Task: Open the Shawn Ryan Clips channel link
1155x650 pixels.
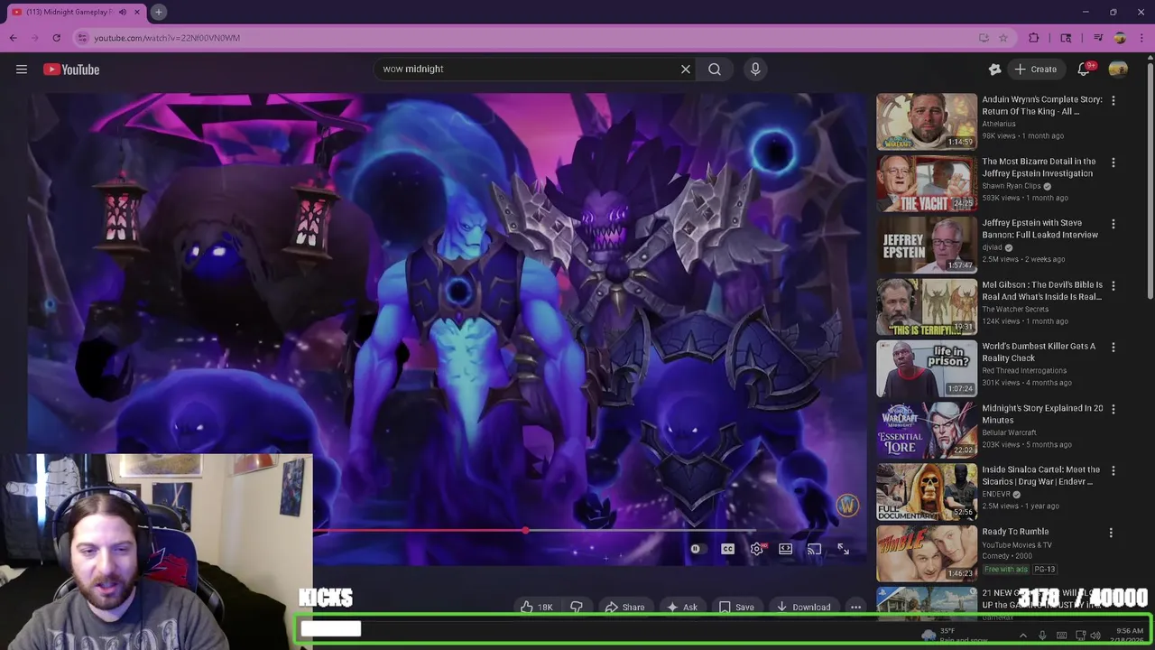Action: tap(1012, 186)
